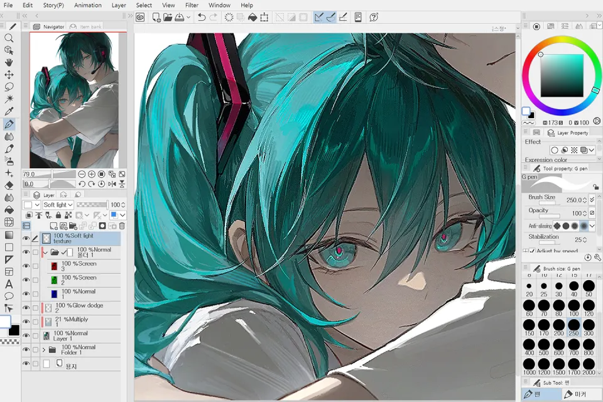
Task: Select the Move layer tool
Action: 9,75
